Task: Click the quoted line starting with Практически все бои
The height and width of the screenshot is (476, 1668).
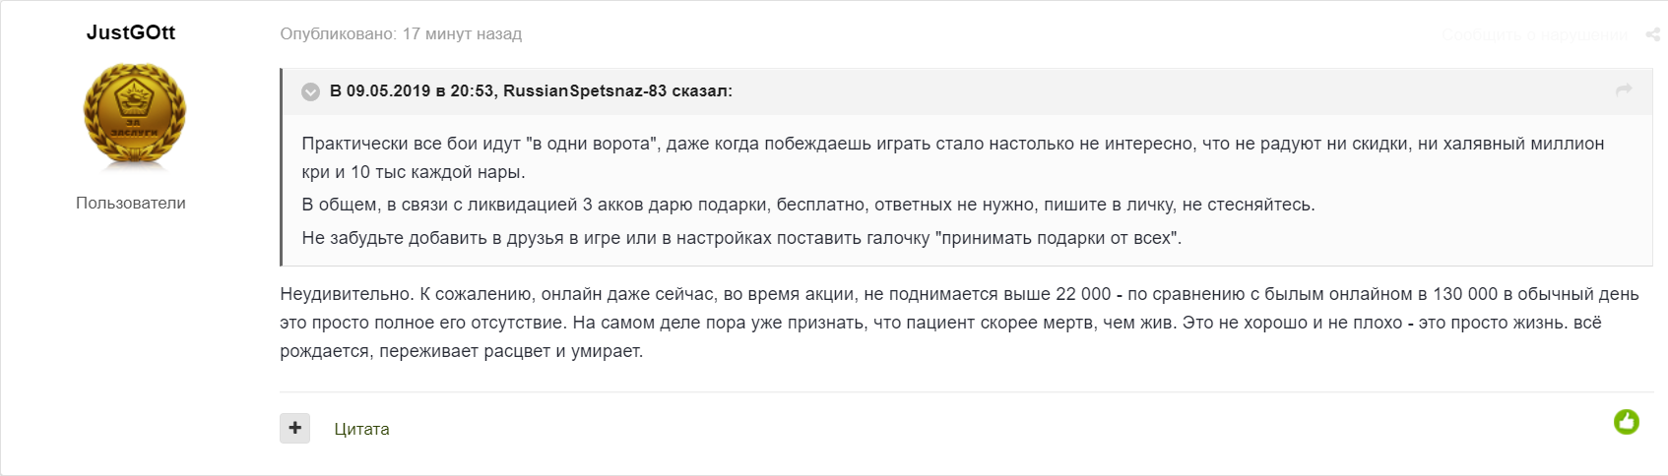Action: tap(952, 144)
